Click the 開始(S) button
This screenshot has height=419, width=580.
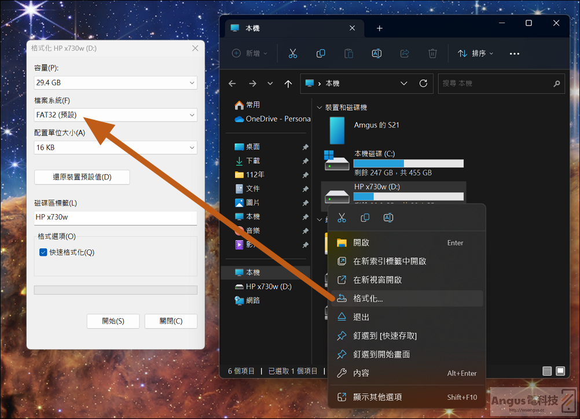point(113,321)
